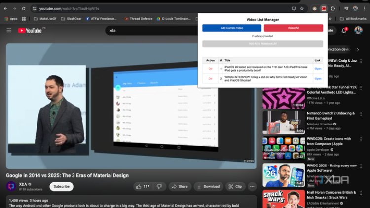Open link for the WWDC INTERVIEW video
Viewport: 370px width, 208px height.
318,79
